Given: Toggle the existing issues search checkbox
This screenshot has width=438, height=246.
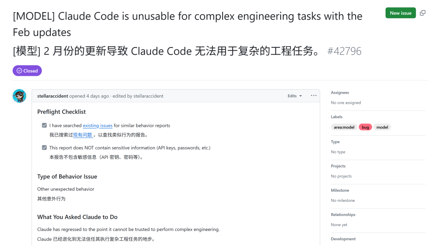Looking at the screenshot, I should pos(44,126).
